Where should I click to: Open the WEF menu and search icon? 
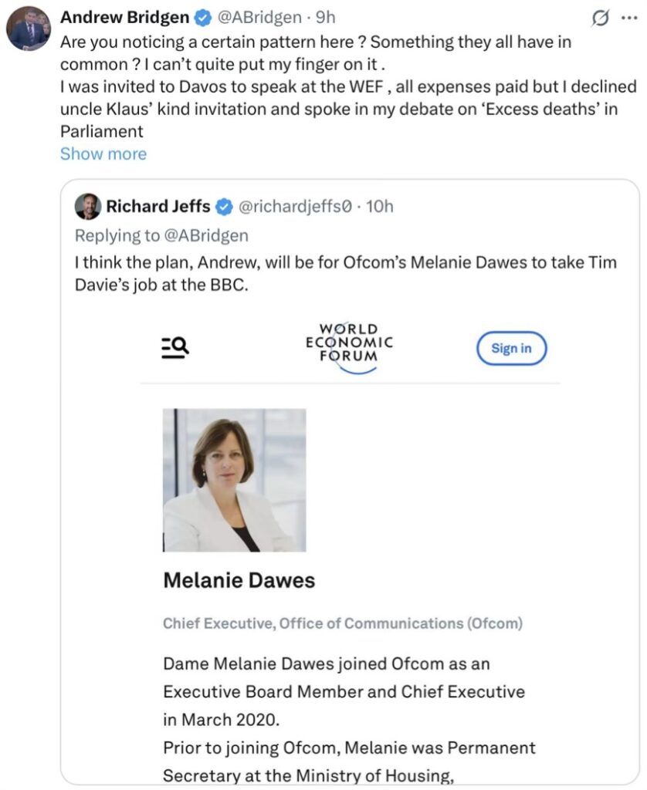coord(175,349)
